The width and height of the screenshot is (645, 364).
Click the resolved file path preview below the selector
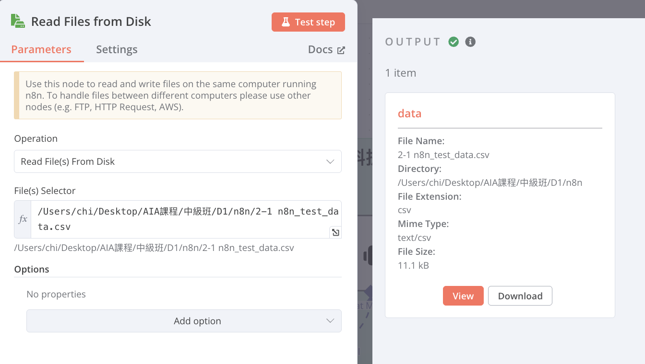(154, 248)
